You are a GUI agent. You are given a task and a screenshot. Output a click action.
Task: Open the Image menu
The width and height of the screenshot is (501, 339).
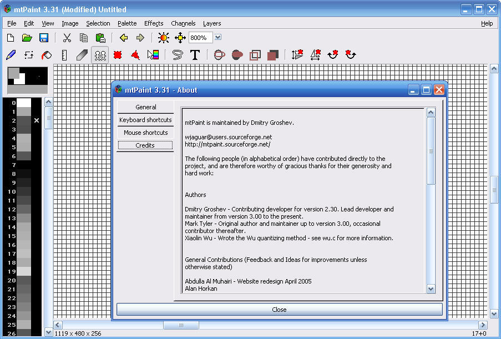click(x=70, y=23)
